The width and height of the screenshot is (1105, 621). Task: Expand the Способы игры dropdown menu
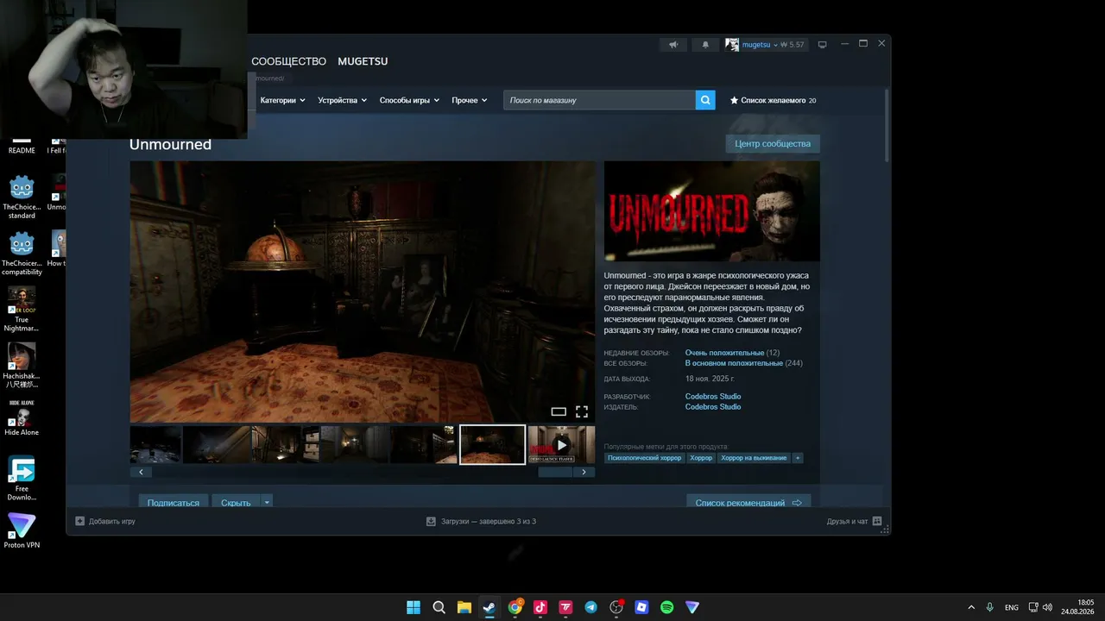click(410, 100)
